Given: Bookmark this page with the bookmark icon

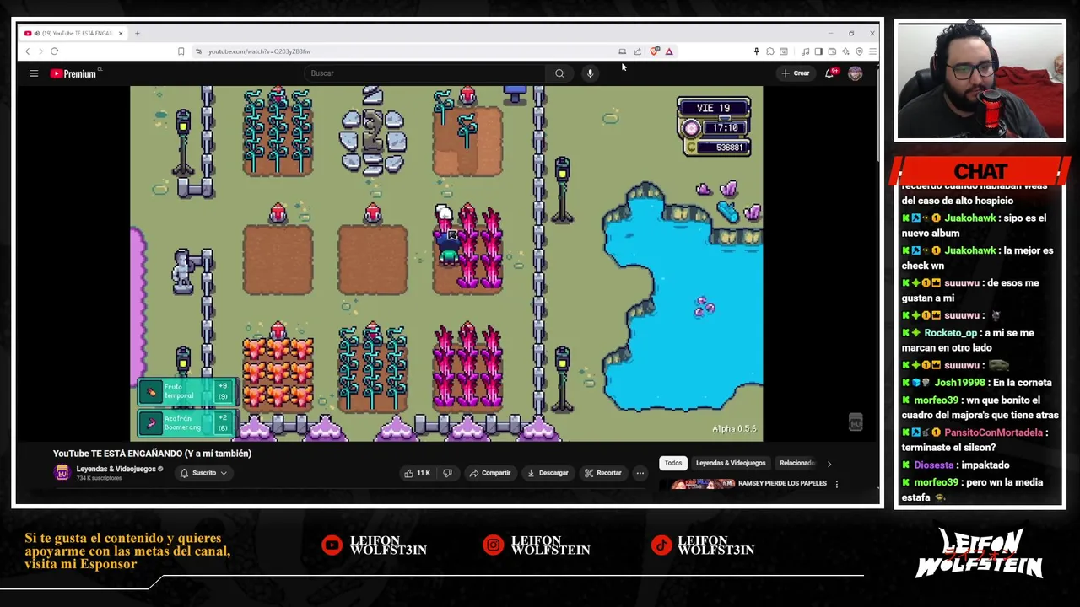Looking at the screenshot, I should click(181, 51).
